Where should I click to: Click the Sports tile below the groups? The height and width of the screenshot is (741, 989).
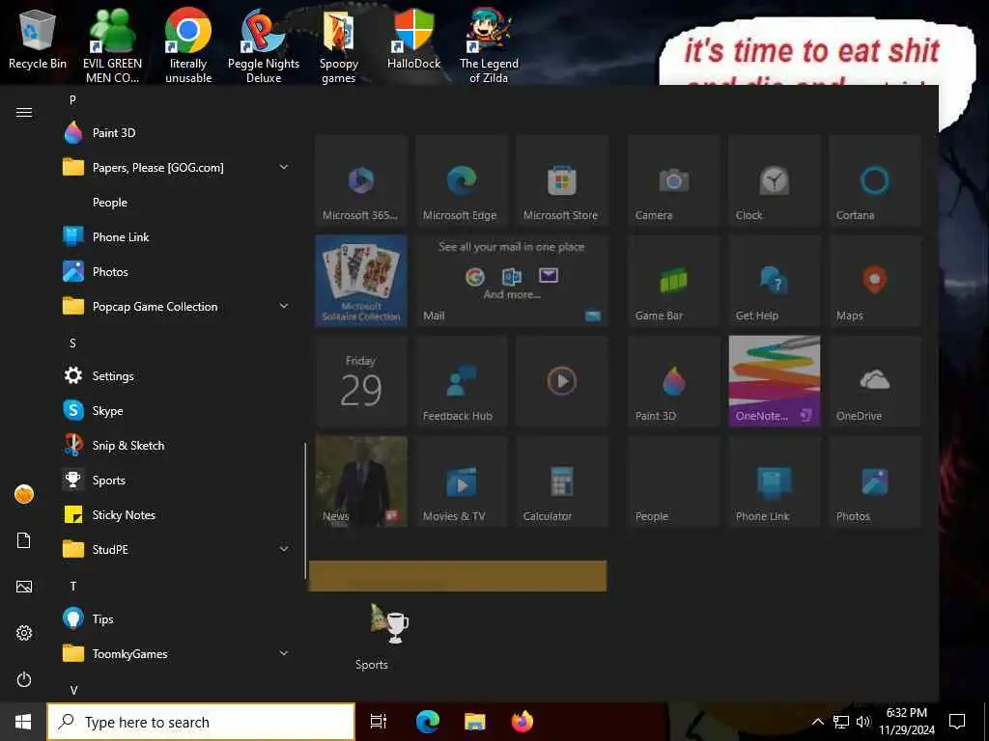coord(372,637)
